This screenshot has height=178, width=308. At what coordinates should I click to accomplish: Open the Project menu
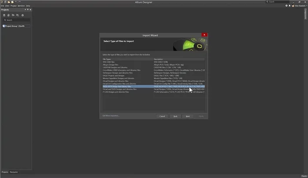[x=13, y=6]
